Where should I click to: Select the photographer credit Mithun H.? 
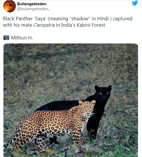(x=22, y=38)
